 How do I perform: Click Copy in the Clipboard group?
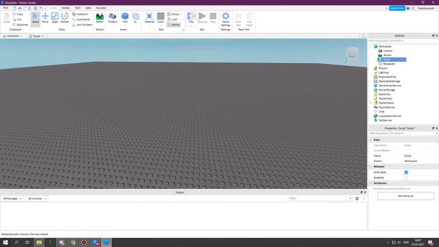click(x=18, y=14)
